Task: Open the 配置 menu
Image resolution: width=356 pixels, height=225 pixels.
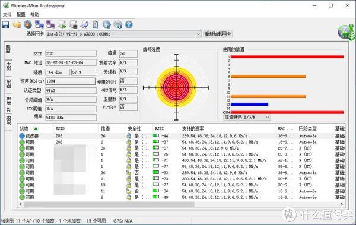Action: [21, 15]
